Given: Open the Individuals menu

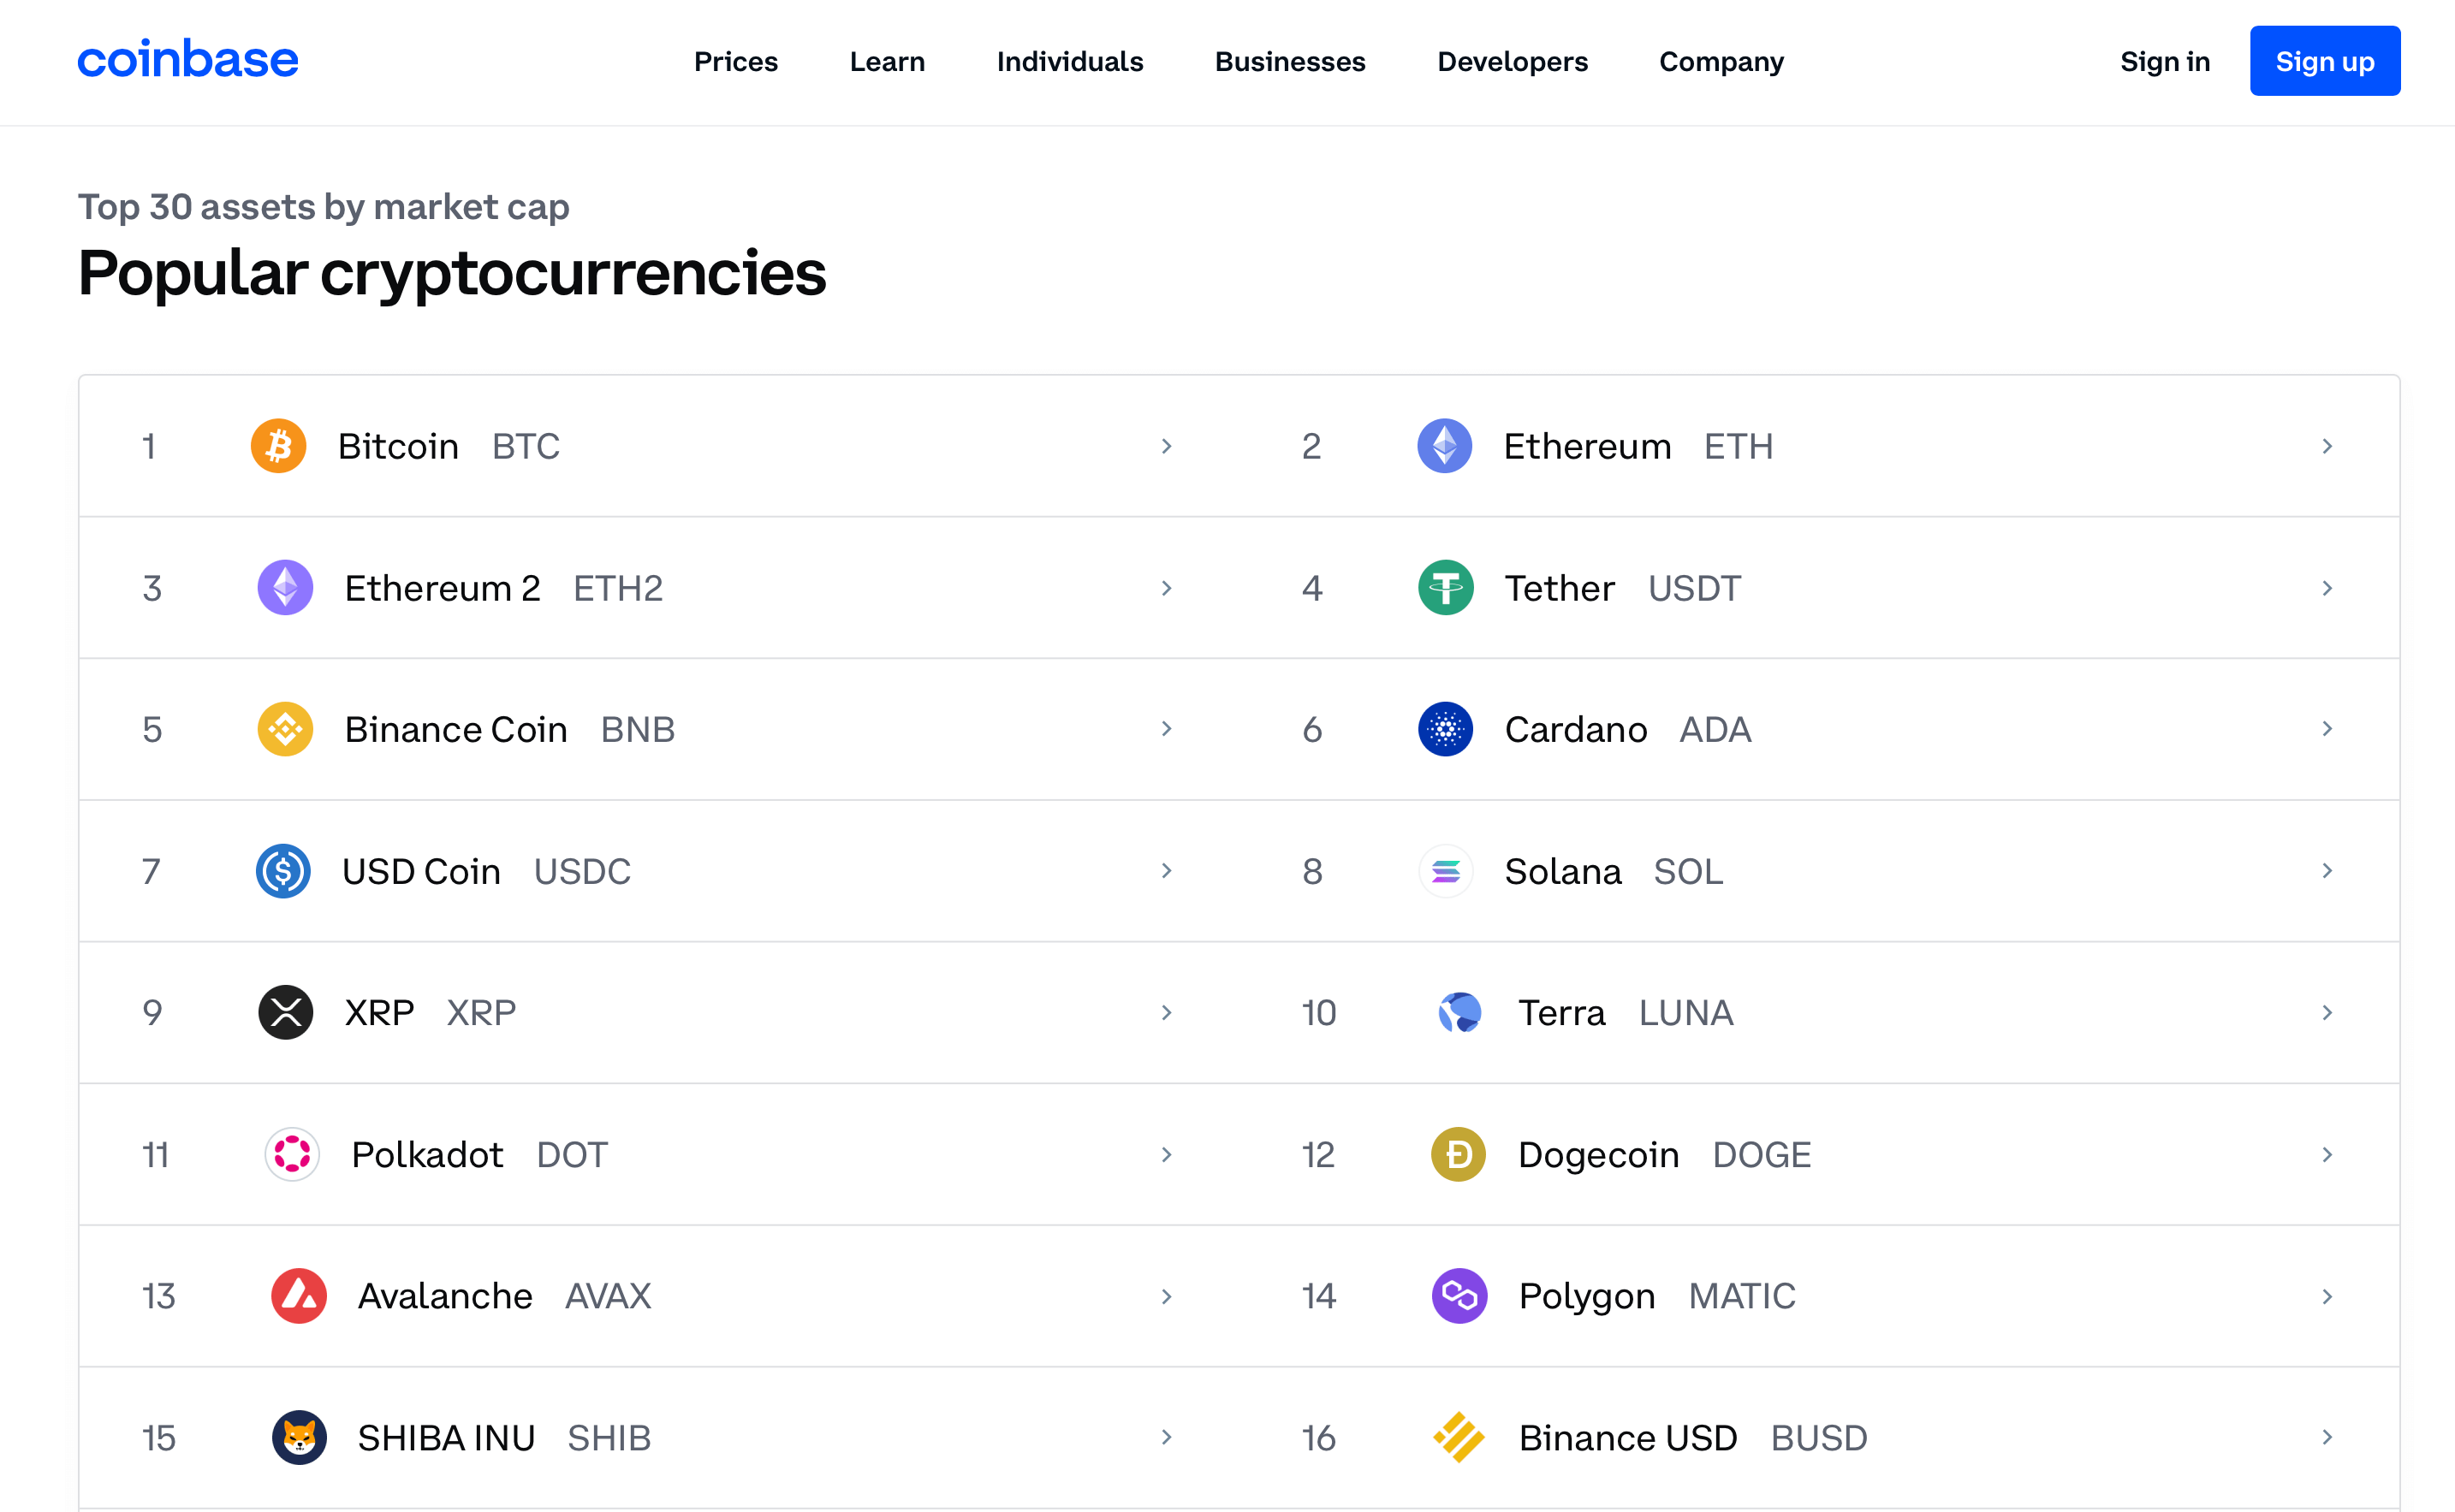Looking at the screenshot, I should pos(1069,62).
